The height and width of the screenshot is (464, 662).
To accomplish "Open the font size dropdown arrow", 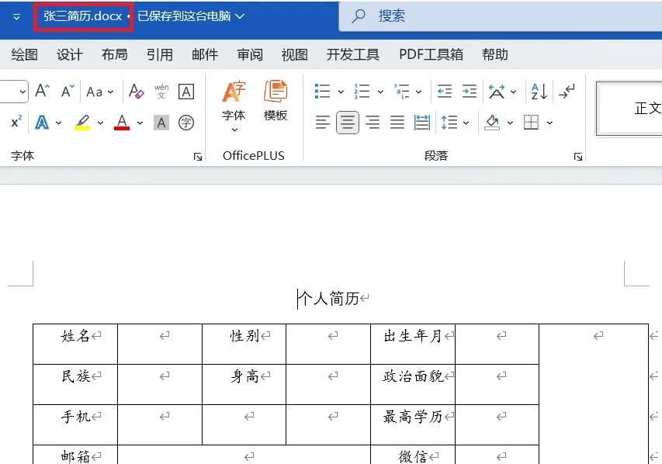I will 23,92.
